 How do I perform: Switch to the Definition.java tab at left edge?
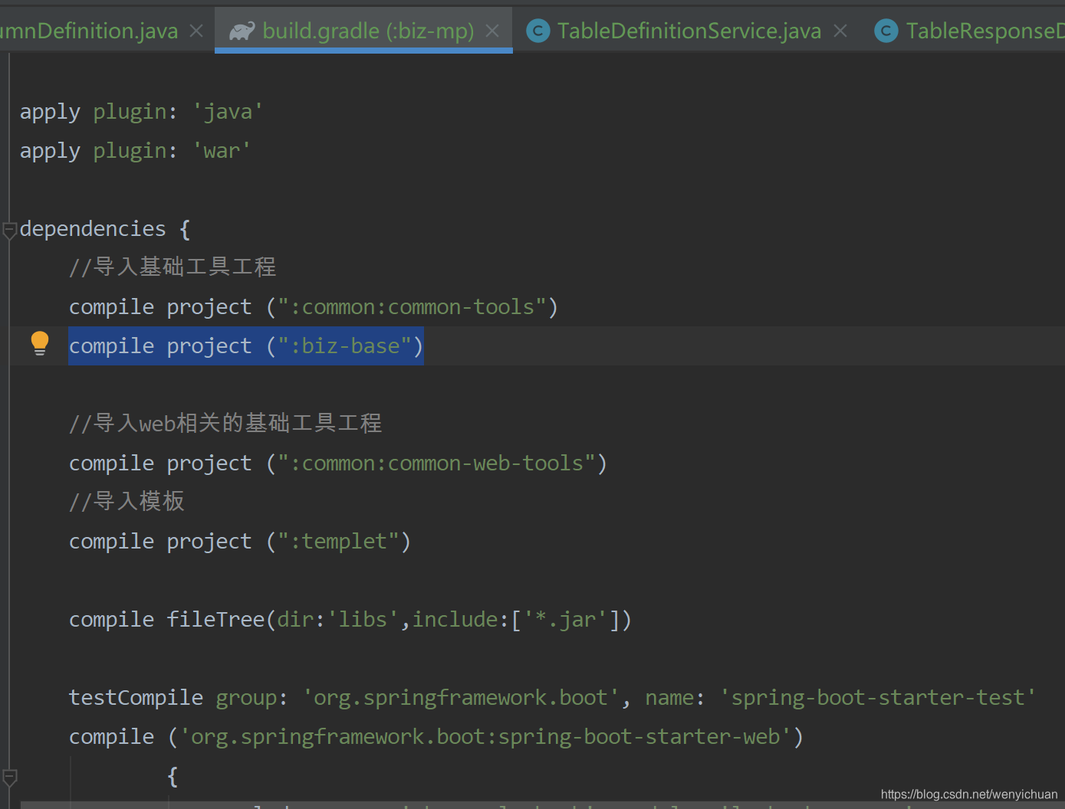click(89, 31)
